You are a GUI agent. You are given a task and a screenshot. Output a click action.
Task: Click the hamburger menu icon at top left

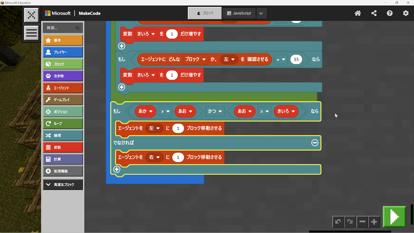31,33
